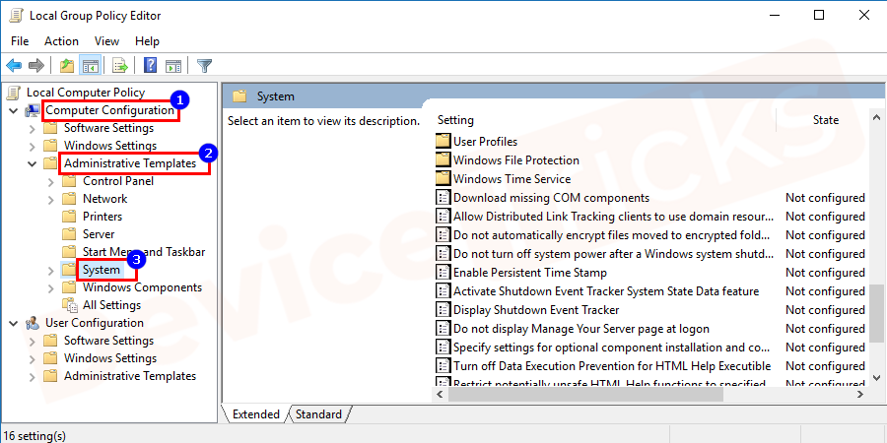
Task: Click policy icon for Download missing COM components
Action: tap(443, 197)
